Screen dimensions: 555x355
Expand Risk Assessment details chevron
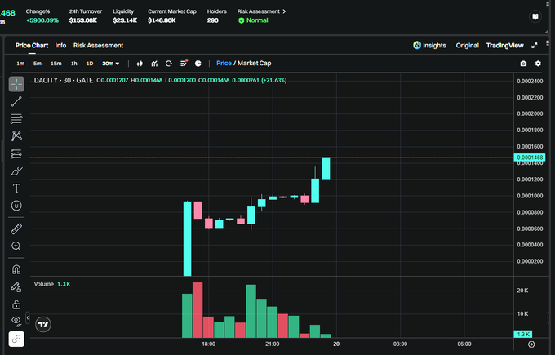tap(284, 11)
